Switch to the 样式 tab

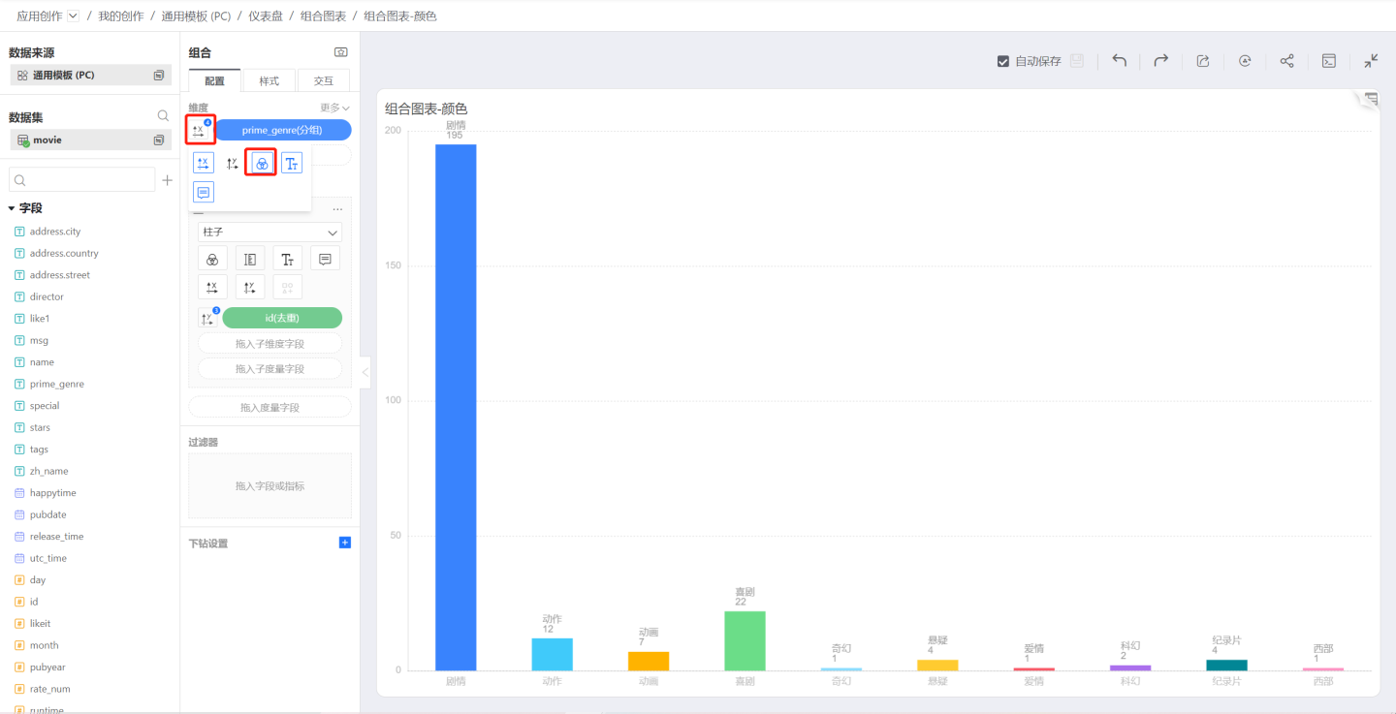[269, 81]
